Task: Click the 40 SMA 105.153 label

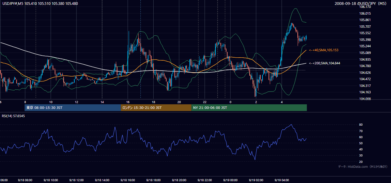Action: 324,50
